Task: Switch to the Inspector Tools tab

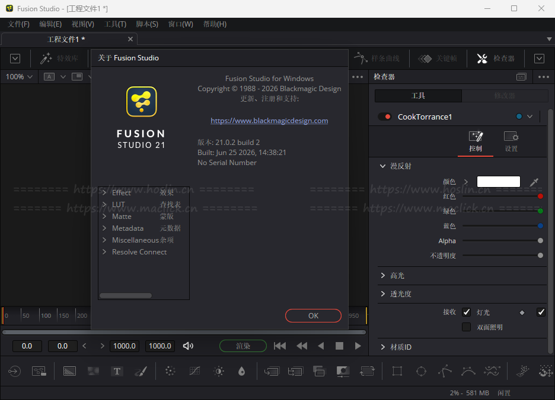Action: (418, 96)
